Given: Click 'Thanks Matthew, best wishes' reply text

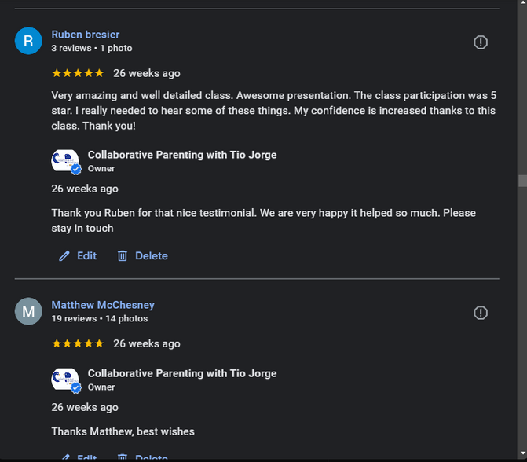Looking at the screenshot, I should (x=123, y=431).
